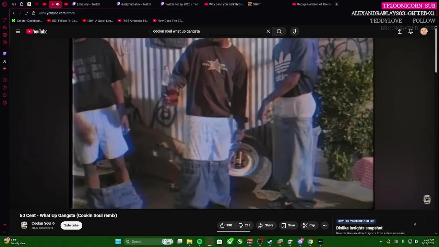Open a new browser tab

(x=336, y=4)
